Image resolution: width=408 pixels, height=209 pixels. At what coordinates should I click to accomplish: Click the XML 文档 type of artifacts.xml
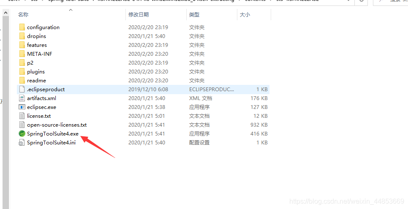(x=200, y=98)
